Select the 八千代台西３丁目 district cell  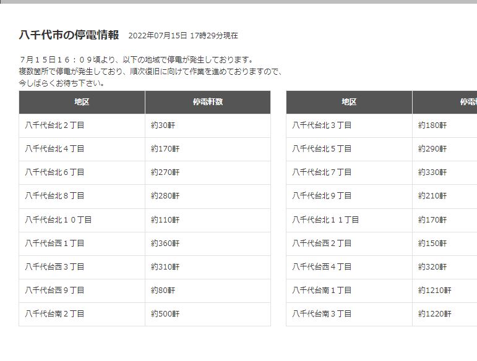(x=82, y=267)
